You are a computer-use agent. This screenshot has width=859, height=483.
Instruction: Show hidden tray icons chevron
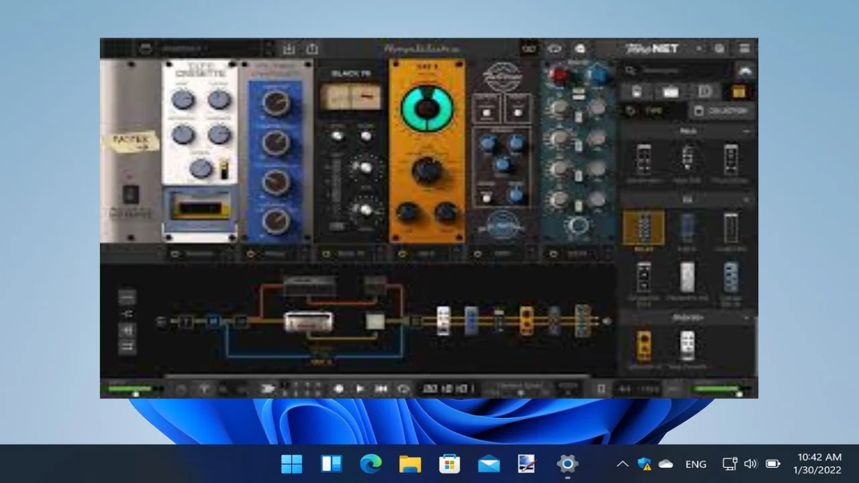pyautogui.click(x=623, y=464)
